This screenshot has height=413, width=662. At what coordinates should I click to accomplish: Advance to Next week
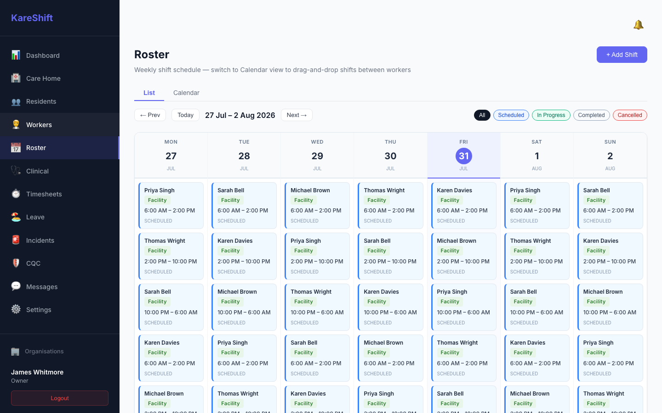click(x=297, y=115)
